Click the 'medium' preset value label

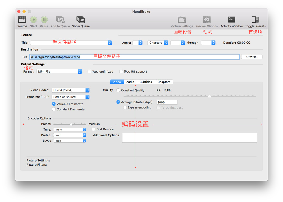point(94,124)
